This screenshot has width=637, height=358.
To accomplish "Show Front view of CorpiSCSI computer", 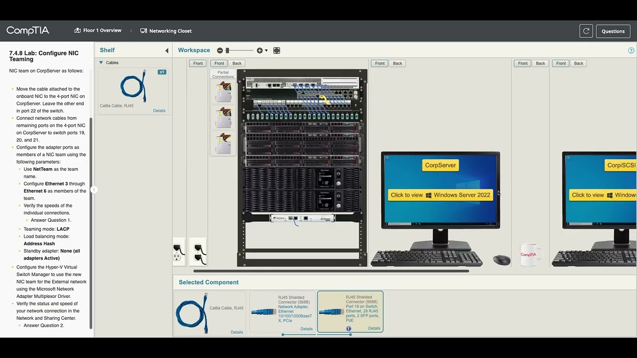I will click(x=561, y=63).
